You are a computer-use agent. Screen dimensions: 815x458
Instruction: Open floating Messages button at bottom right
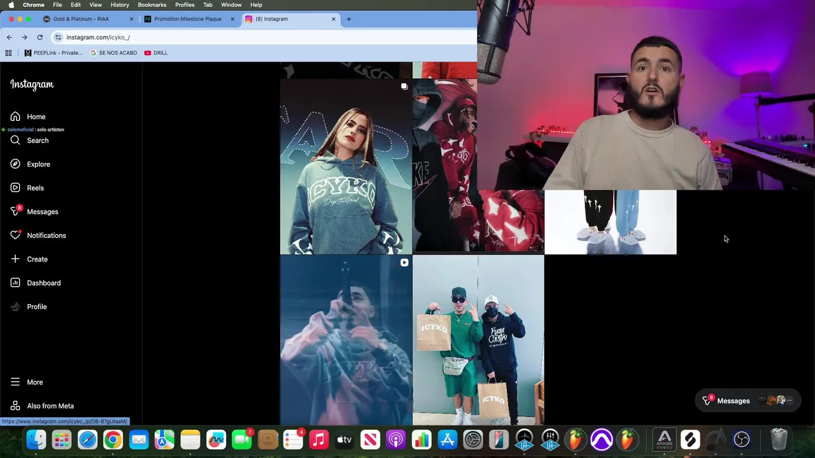point(748,401)
